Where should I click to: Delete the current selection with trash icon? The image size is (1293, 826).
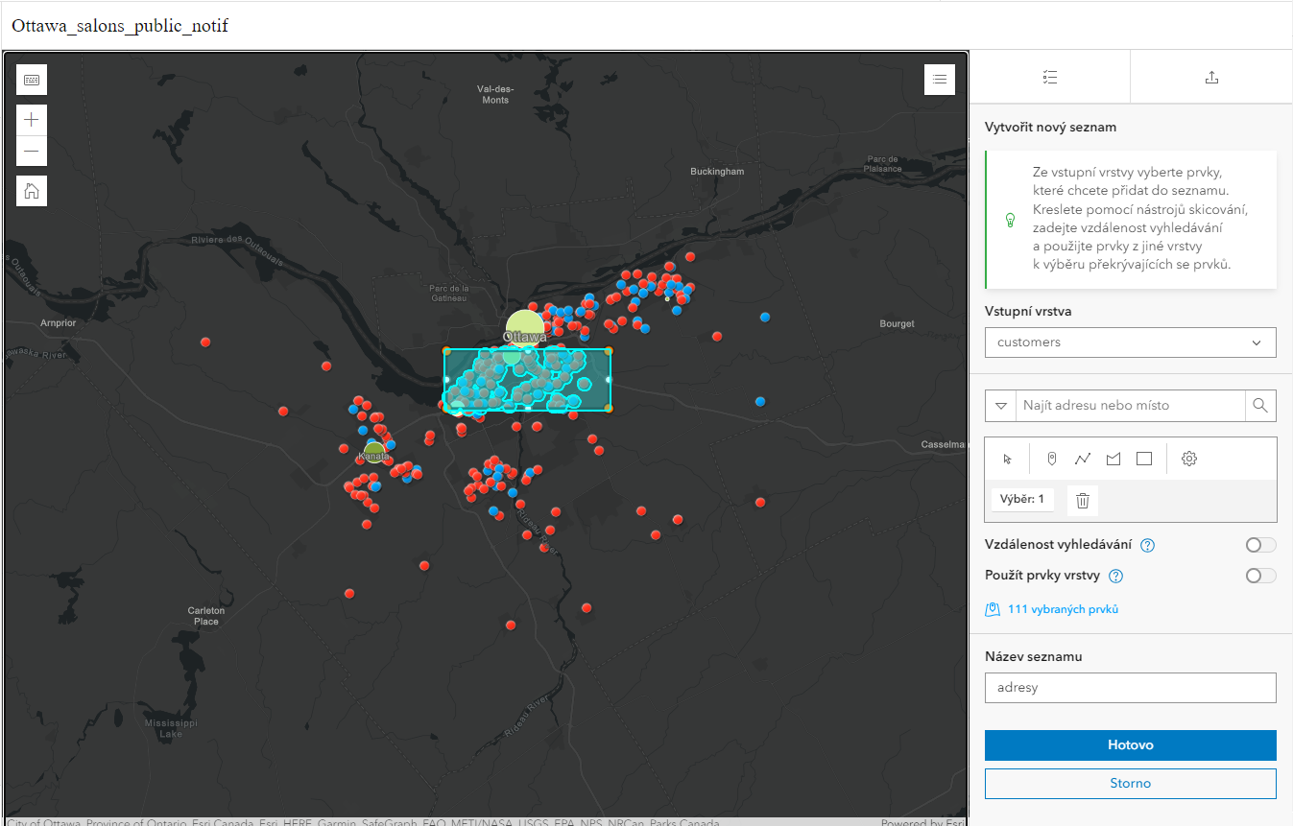tap(1083, 500)
